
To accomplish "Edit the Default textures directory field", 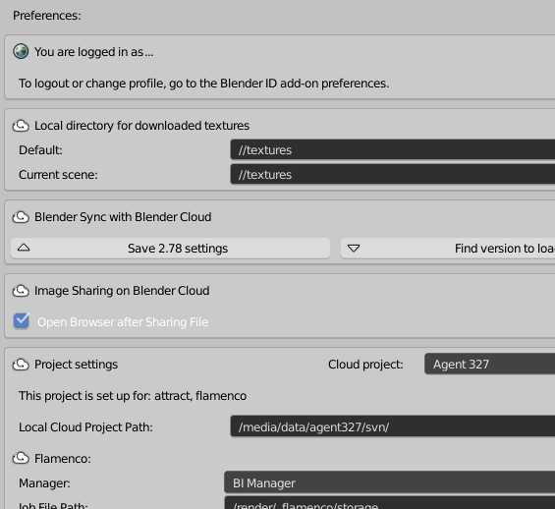I will click(x=393, y=149).
